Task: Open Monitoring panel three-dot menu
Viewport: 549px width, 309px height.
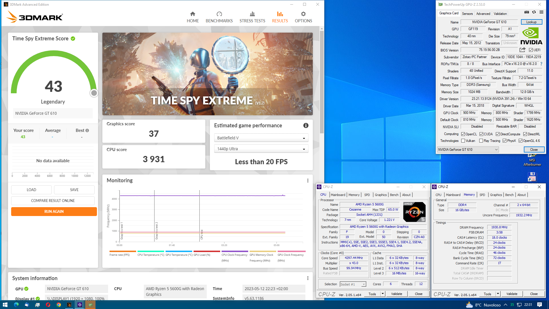Action: click(x=308, y=181)
